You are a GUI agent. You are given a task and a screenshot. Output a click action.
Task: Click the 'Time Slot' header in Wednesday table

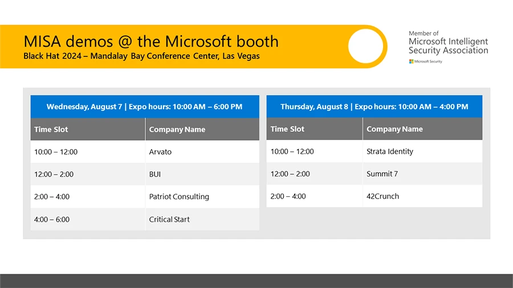(88, 129)
